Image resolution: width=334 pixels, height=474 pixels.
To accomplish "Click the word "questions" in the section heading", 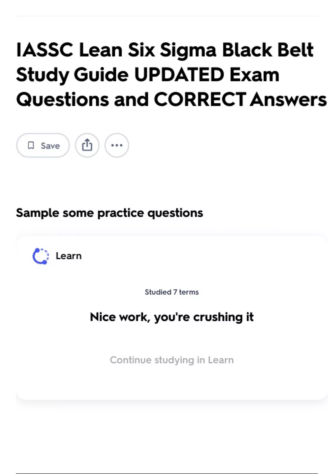I will pyautogui.click(x=175, y=213).
